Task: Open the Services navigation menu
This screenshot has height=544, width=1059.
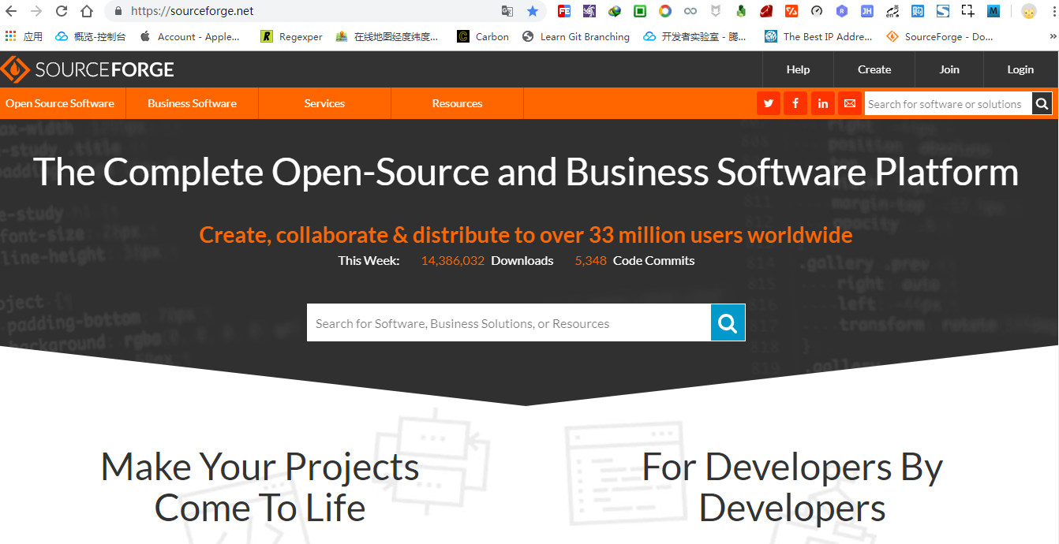Action: (324, 103)
